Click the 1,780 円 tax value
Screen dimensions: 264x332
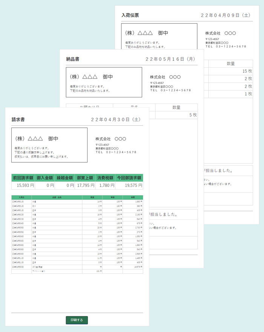[105, 185]
